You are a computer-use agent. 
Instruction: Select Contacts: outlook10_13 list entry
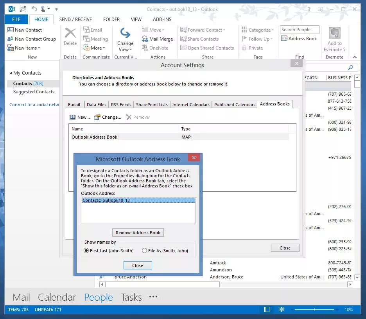pyautogui.click(x=138, y=200)
